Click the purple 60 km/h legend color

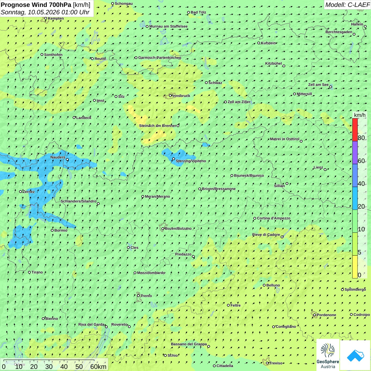click(x=355, y=153)
